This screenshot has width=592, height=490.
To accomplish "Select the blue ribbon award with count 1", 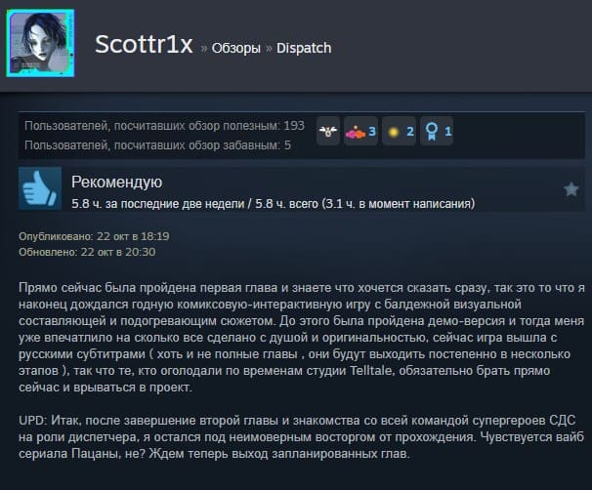I will coord(437,131).
